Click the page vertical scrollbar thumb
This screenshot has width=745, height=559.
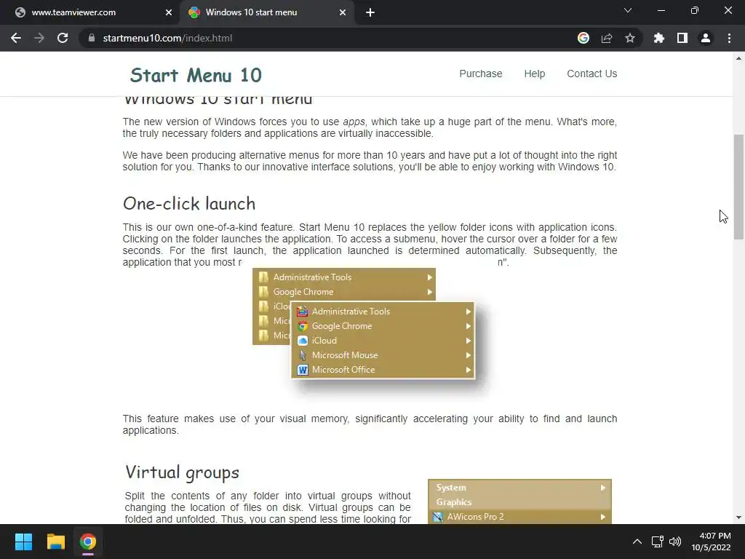(x=738, y=187)
